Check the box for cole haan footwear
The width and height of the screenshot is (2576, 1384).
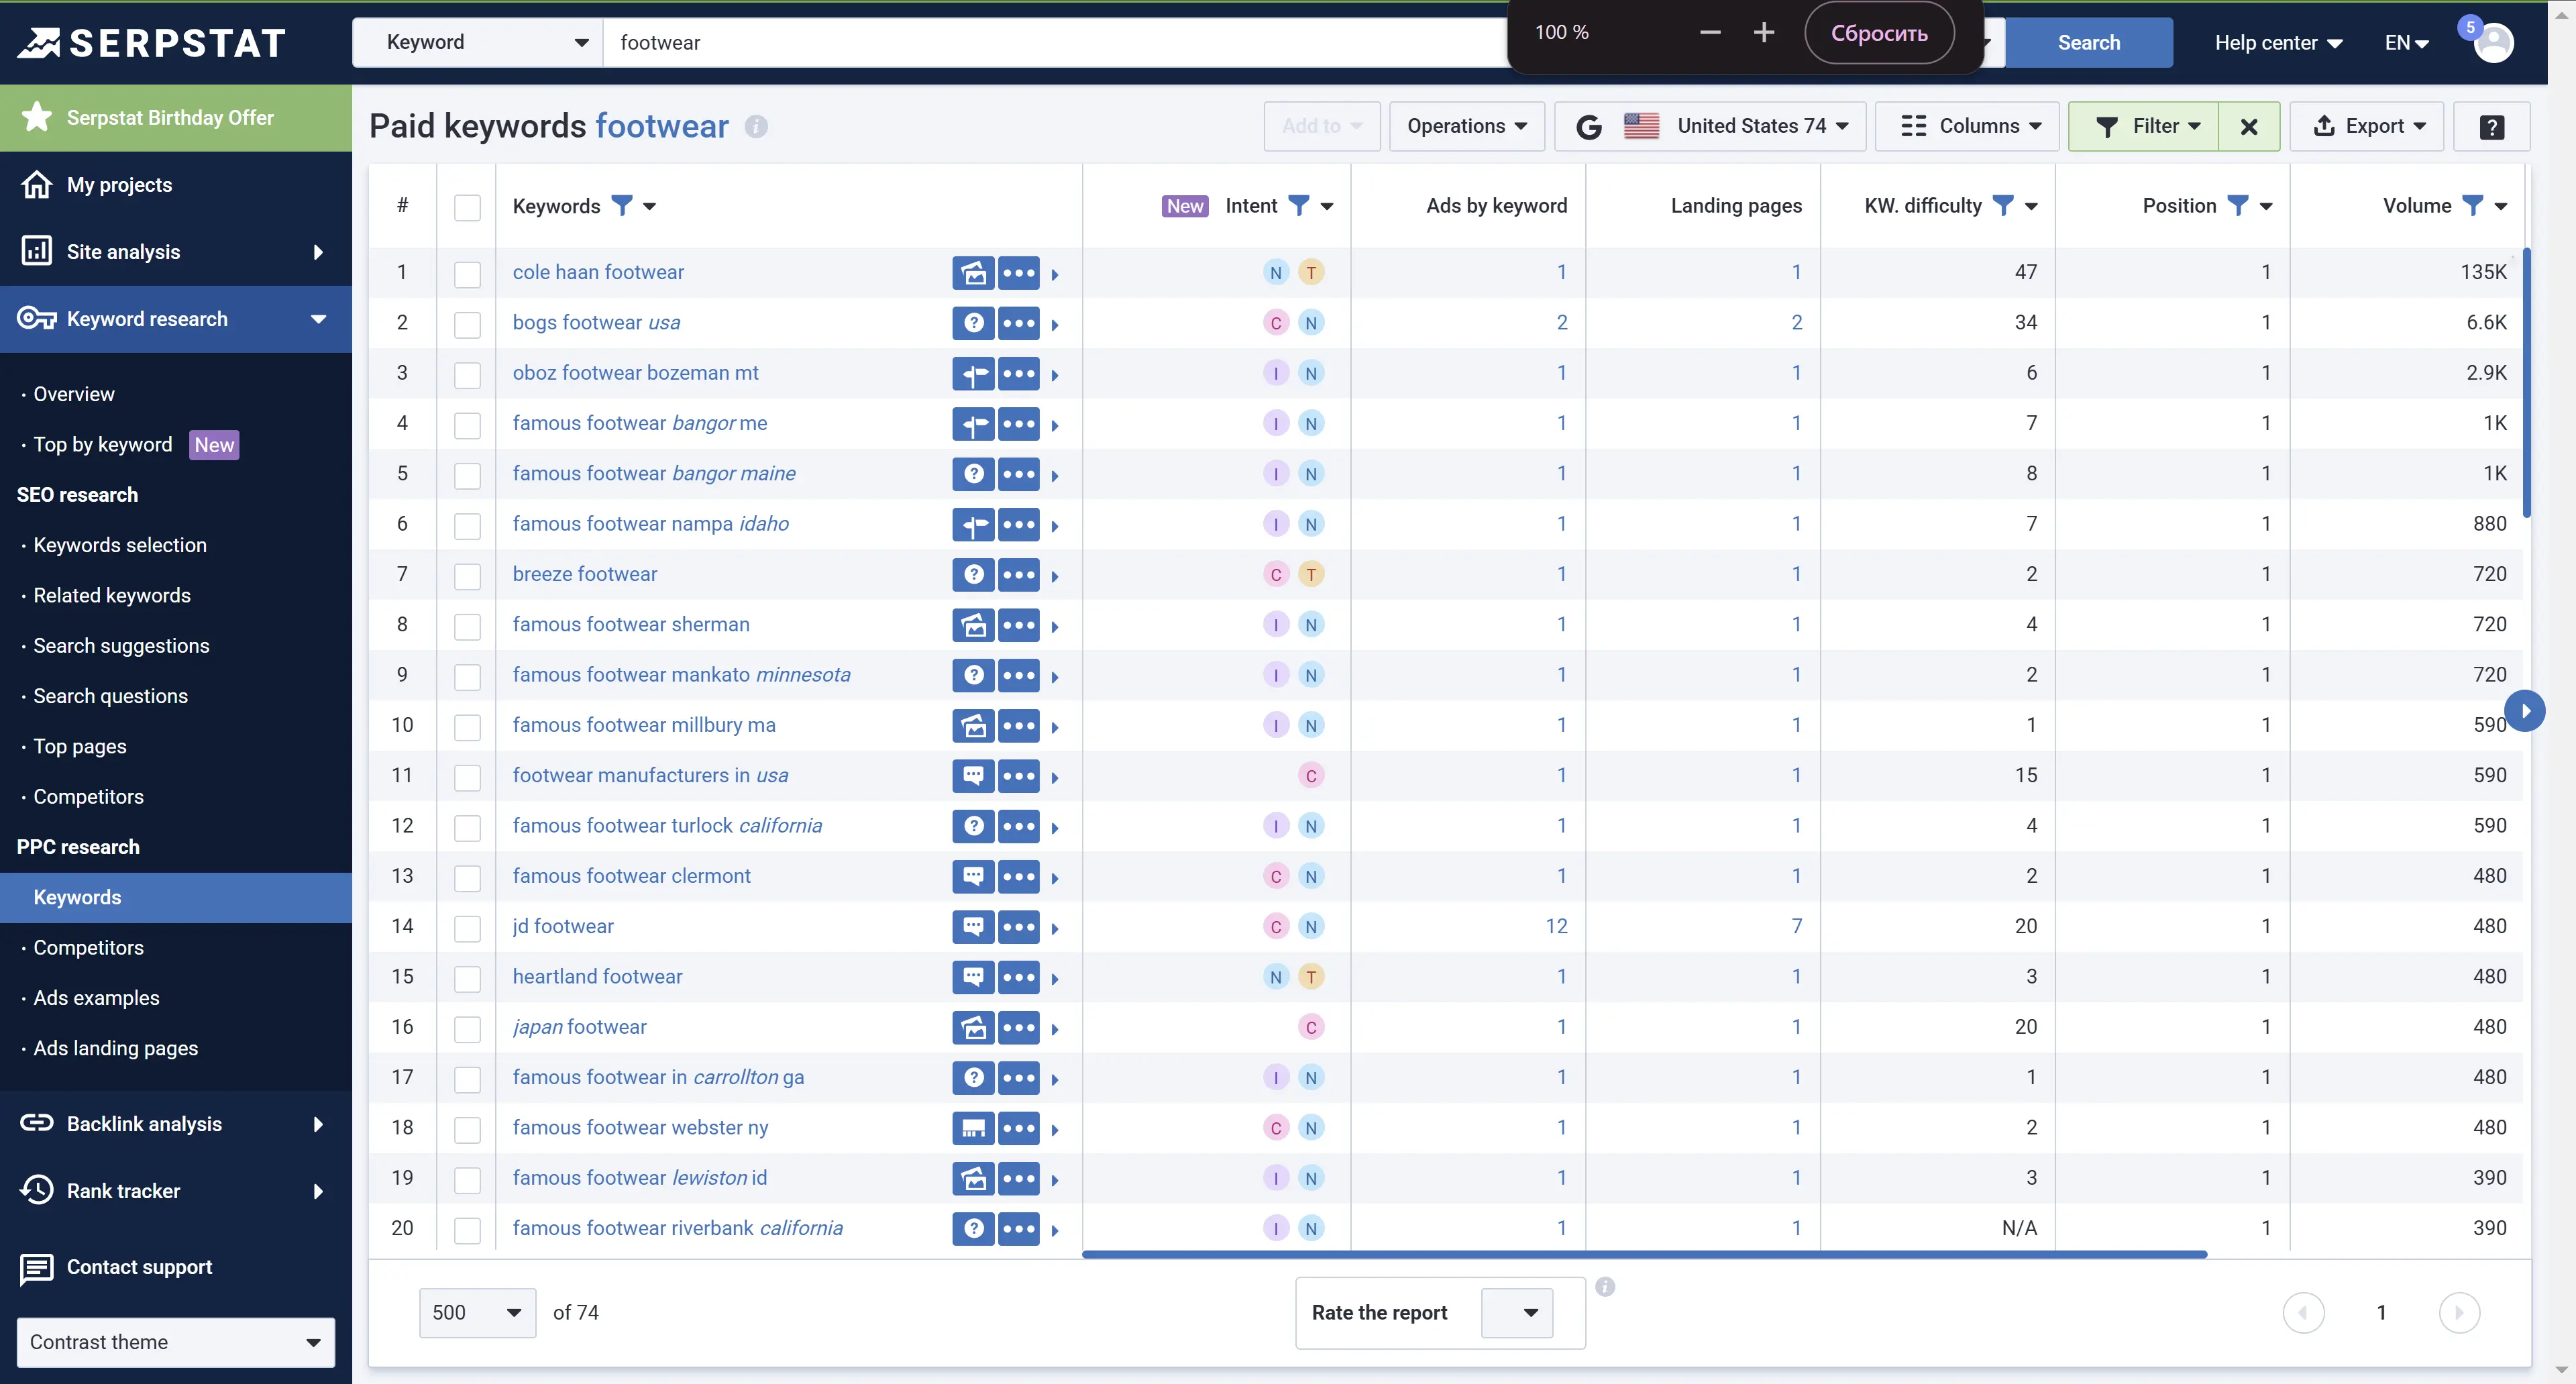pyautogui.click(x=467, y=274)
